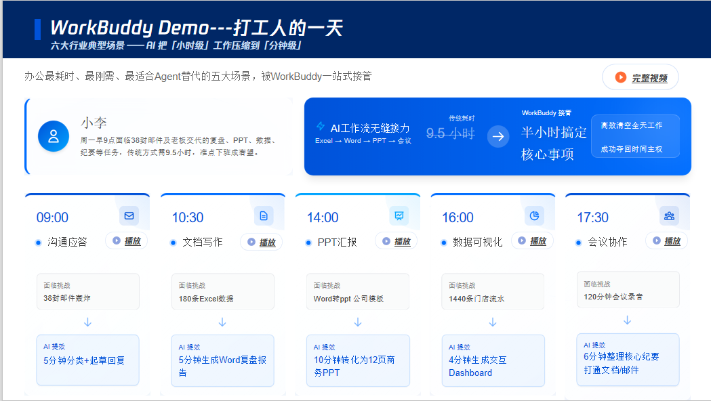Click the 半小时搞定 headline text

click(x=554, y=132)
